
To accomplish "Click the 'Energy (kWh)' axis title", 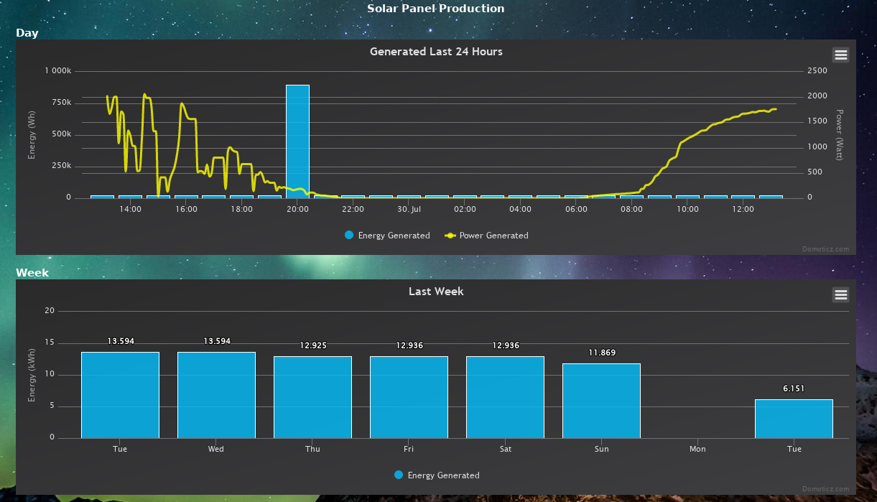I will pos(32,374).
